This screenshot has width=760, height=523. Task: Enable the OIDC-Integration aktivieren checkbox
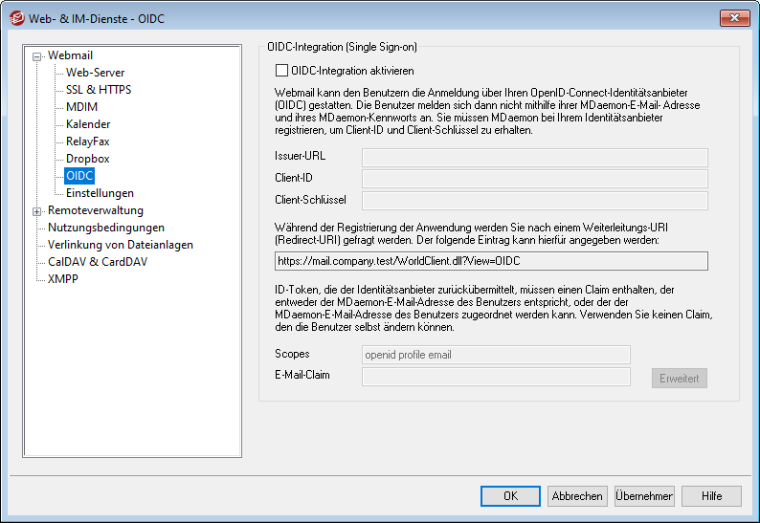[x=281, y=70]
